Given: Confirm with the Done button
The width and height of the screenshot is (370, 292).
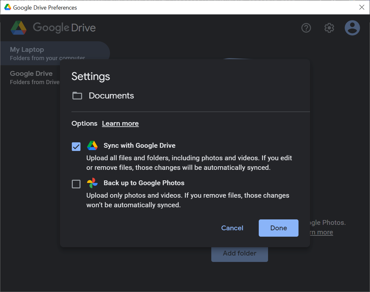Looking at the screenshot, I should pos(278,228).
